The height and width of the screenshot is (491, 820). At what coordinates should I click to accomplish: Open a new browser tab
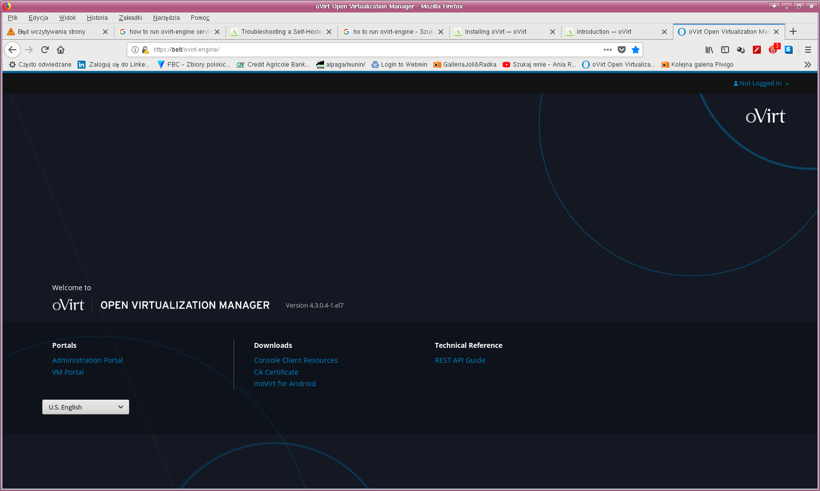tap(793, 31)
